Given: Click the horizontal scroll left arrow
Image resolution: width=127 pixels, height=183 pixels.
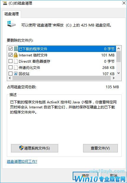Looking at the screenshot, I should point(10,78).
